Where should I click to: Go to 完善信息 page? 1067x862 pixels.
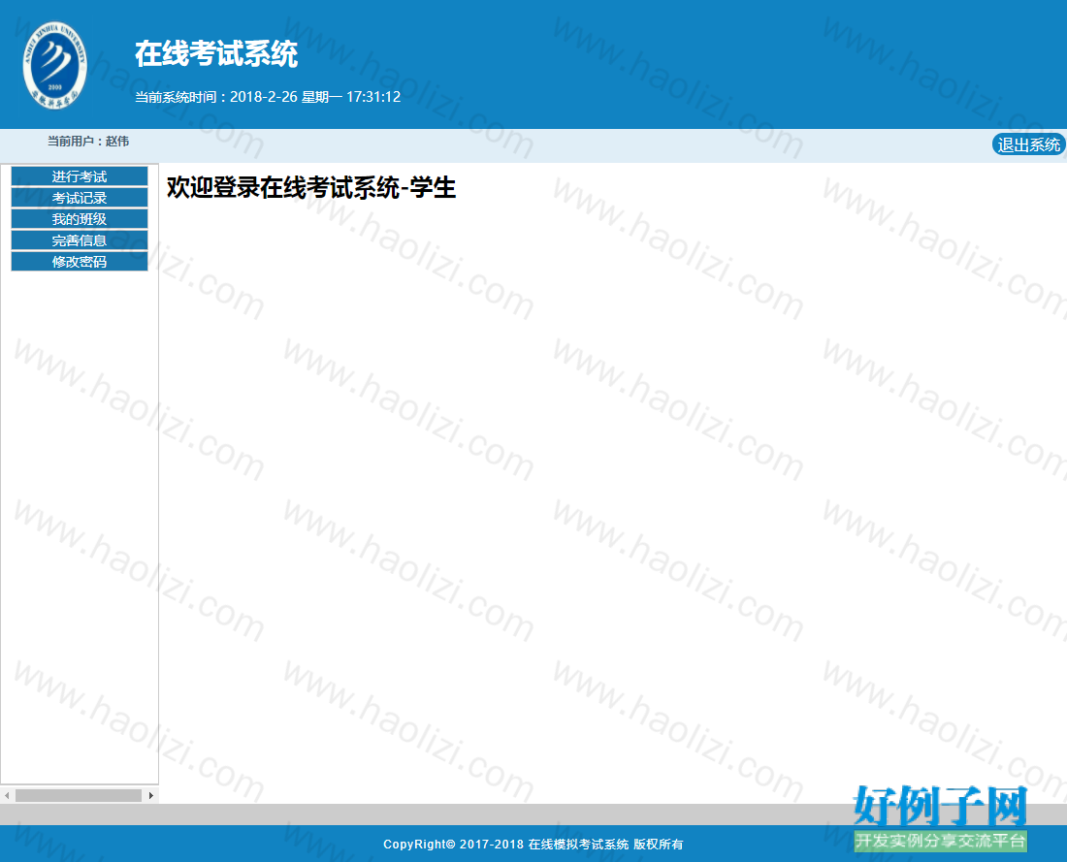pyautogui.click(x=80, y=239)
